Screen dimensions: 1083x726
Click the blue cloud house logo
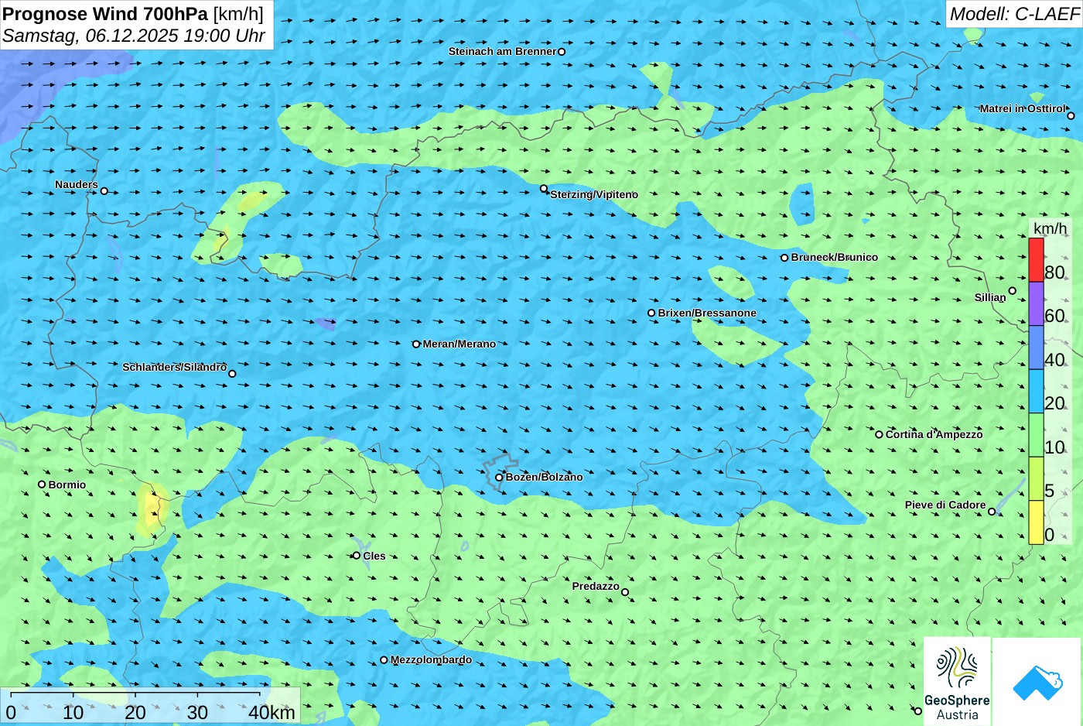[1037, 681]
